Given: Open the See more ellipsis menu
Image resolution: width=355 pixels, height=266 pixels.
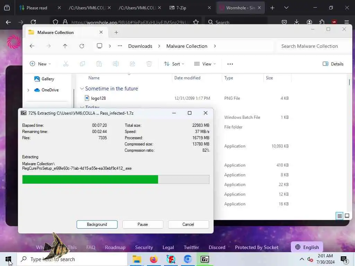Looking at the screenshot, I should (230, 64).
